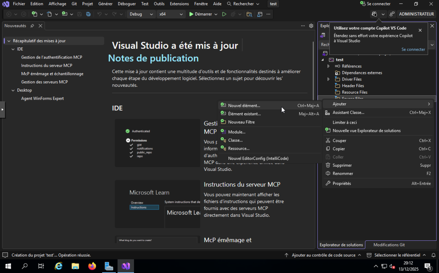Click the Visual Studio logo in the title bar
Image resolution: width=439 pixels, height=273 pixels.
point(6,4)
